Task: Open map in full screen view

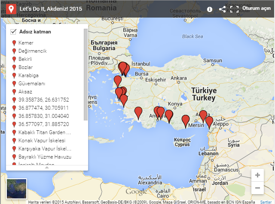Action: pyautogui.click(x=234, y=9)
